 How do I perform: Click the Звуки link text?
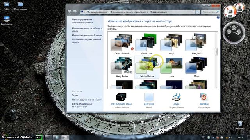176,104
